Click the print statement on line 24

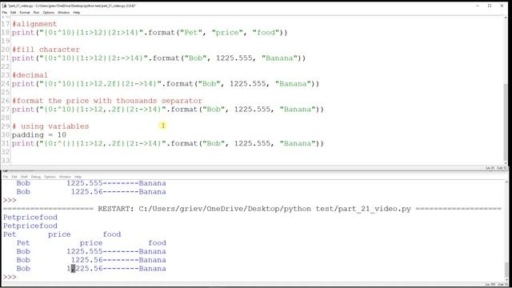166,83
